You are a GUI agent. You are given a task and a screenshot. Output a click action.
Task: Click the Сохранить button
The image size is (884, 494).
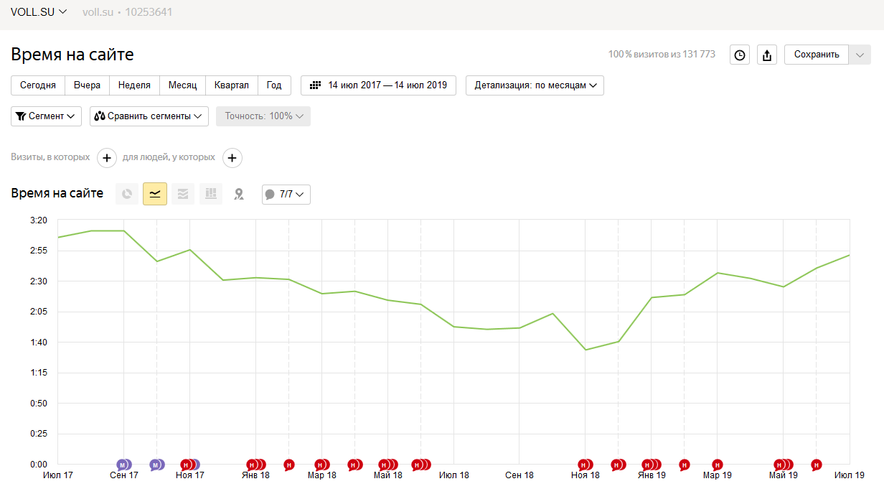tap(817, 55)
